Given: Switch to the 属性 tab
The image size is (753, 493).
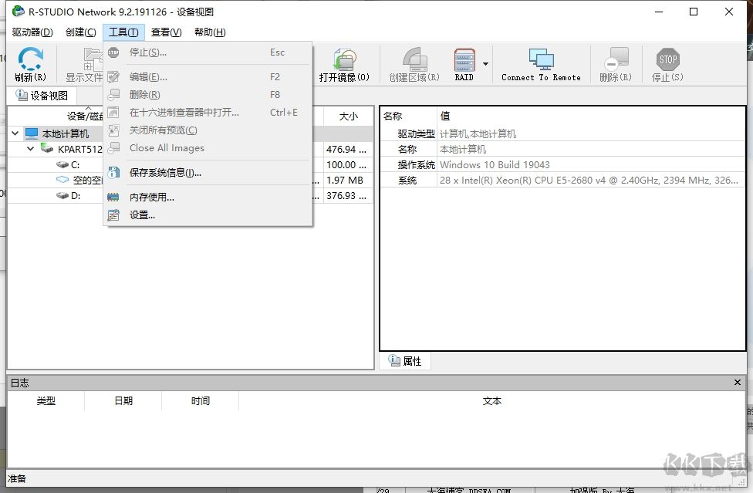Looking at the screenshot, I should tap(405, 360).
